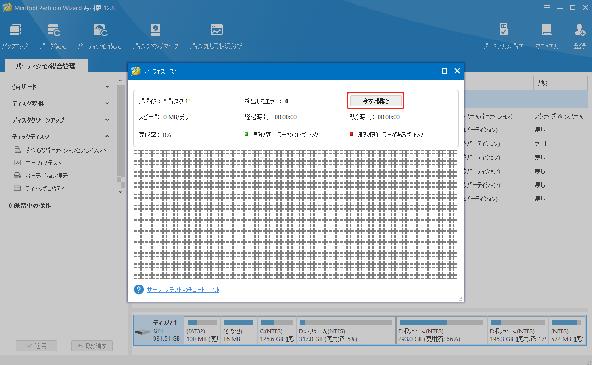Open ディスク使用状況分析 space analyzer
This screenshot has width=592, height=365.
tap(216, 36)
